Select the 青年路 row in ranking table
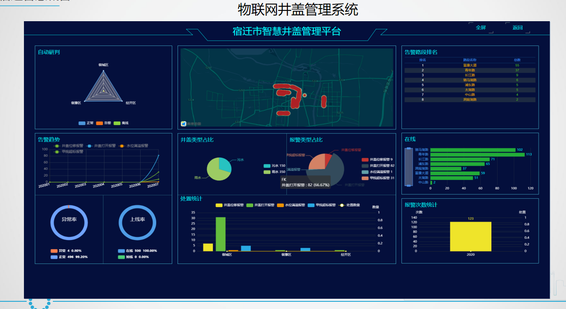The width and height of the screenshot is (566, 309). [470, 70]
